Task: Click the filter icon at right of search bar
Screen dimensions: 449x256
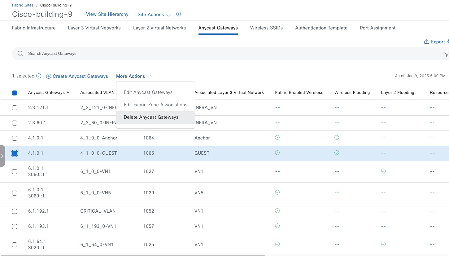Action: pyautogui.click(x=446, y=54)
